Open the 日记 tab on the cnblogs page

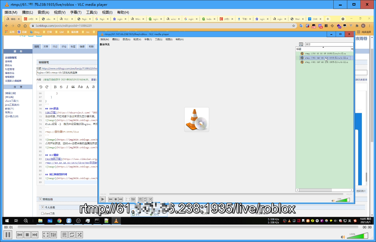[55, 46]
